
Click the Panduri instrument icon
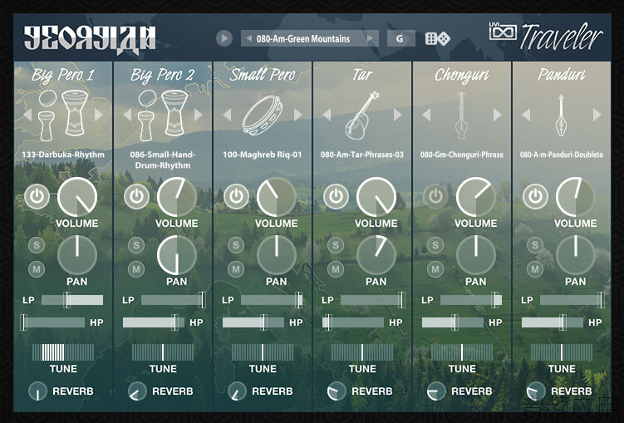point(561,116)
